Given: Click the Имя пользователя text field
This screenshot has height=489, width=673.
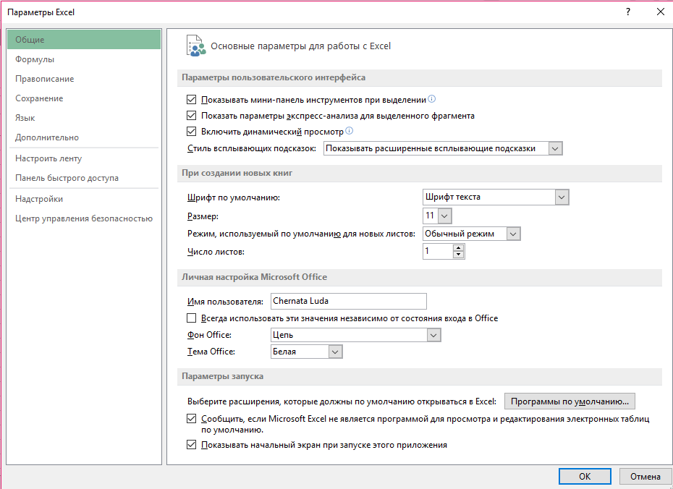Looking at the screenshot, I should 349,301.
